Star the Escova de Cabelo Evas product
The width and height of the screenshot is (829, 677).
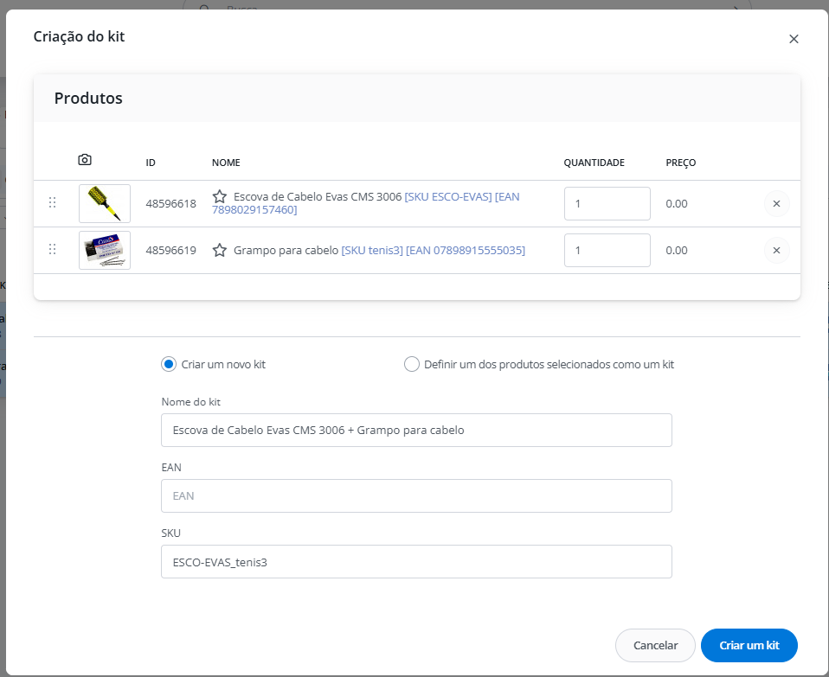220,196
